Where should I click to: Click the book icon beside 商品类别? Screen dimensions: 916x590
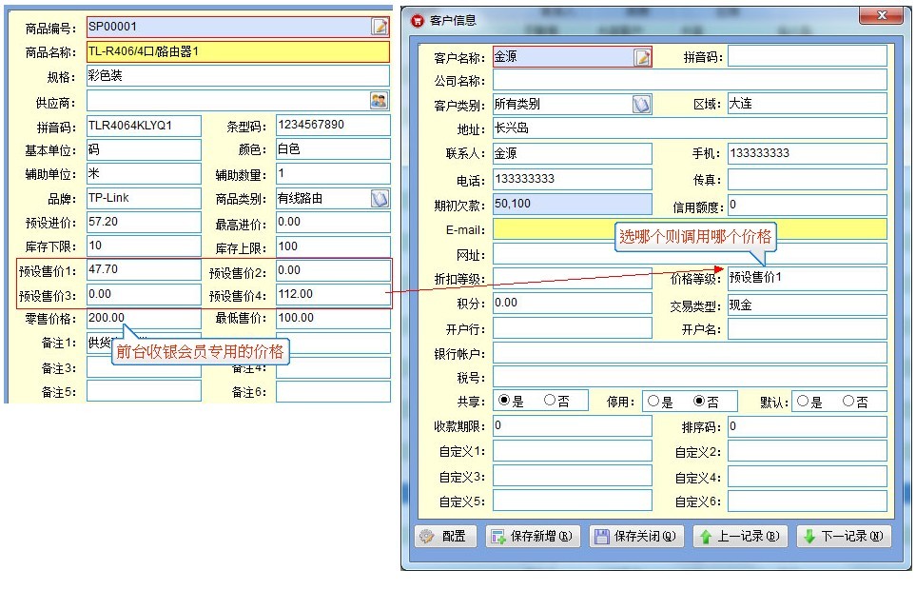(380, 198)
